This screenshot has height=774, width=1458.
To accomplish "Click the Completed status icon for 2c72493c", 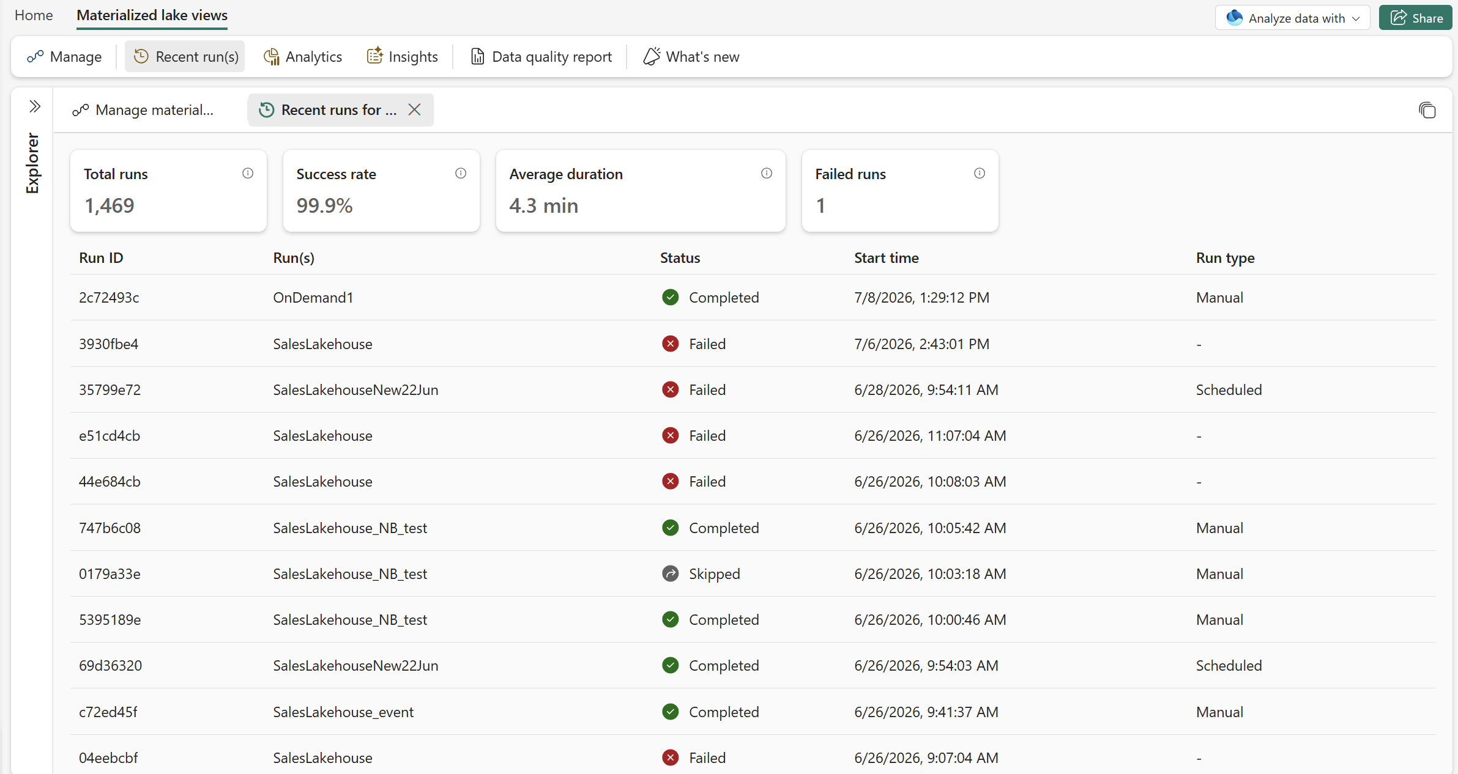I will point(671,298).
